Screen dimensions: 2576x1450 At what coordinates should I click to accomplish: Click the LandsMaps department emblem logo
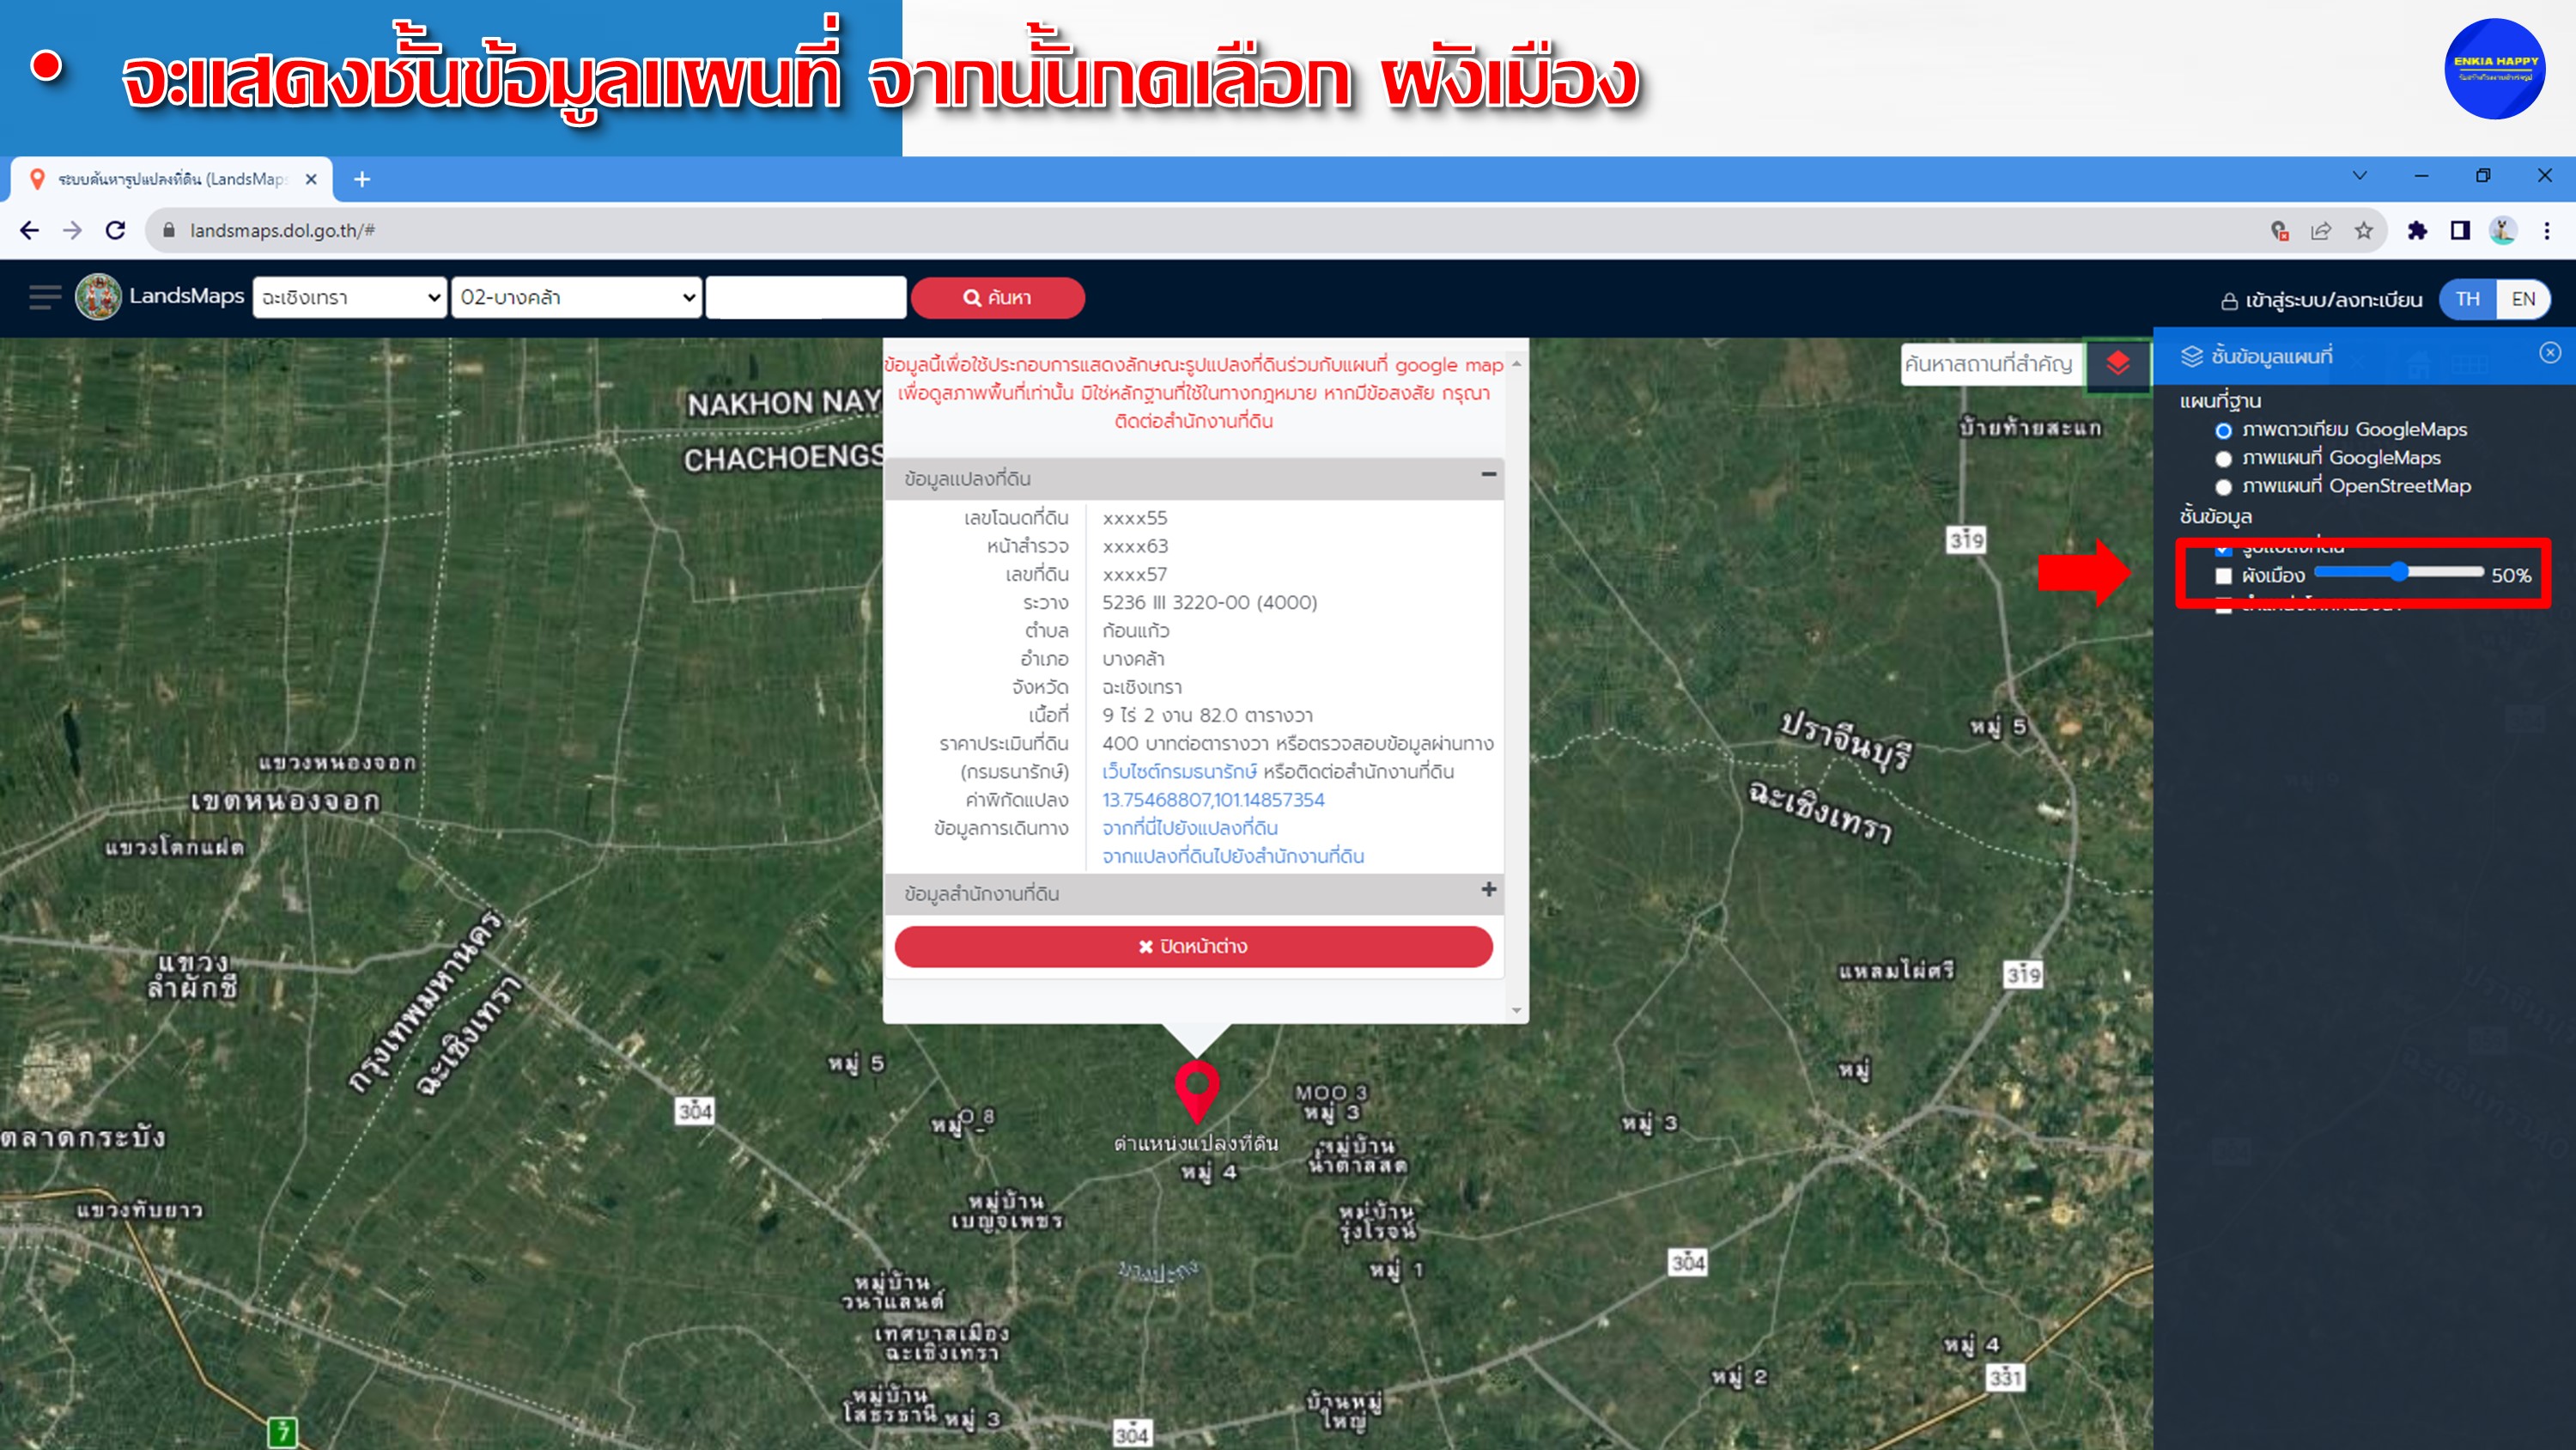(x=98, y=297)
